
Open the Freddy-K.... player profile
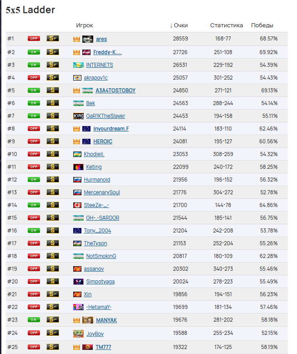click(107, 52)
